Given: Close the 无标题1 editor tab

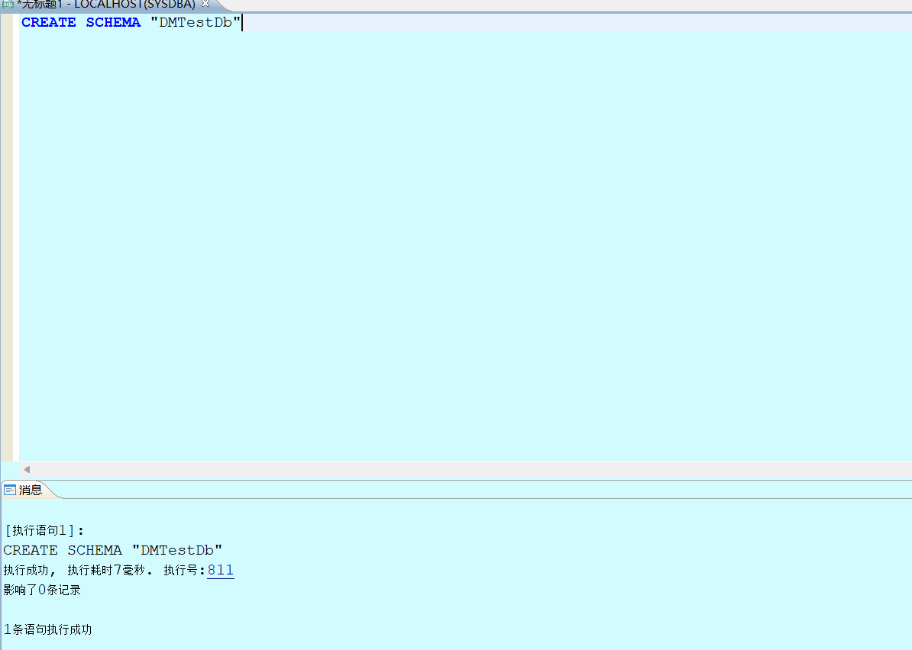Looking at the screenshot, I should click(x=205, y=4).
